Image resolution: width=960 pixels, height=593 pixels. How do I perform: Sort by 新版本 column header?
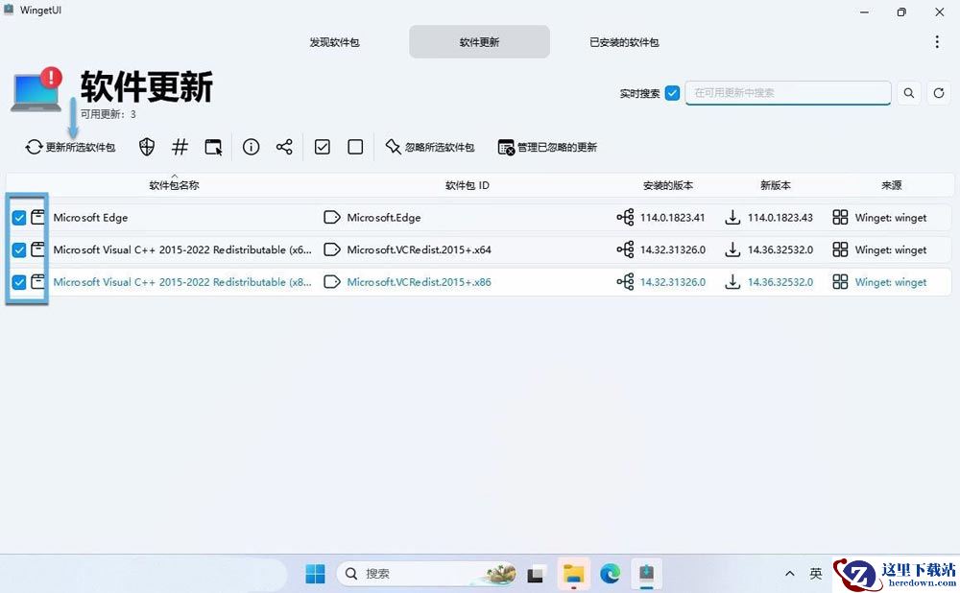[x=775, y=185]
